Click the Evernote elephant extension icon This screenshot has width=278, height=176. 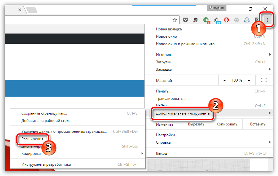click(x=195, y=20)
